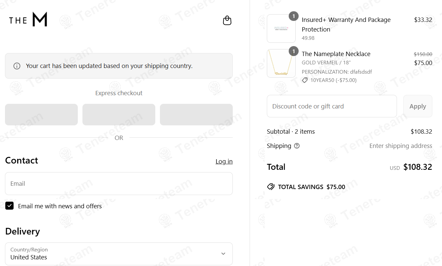Click THE M store logo
442x266 pixels.
click(x=28, y=20)
